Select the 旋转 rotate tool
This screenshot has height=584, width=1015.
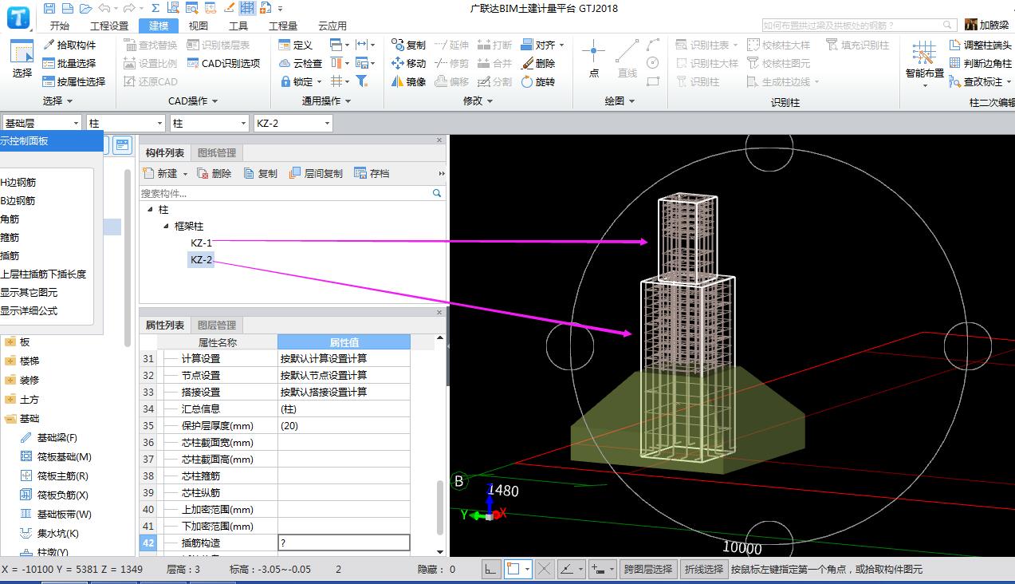538,81
